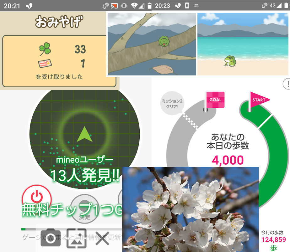Tap the あなたの本日の歩数 heading
This screenshot has width=290, height=252.
coord(228,141)
